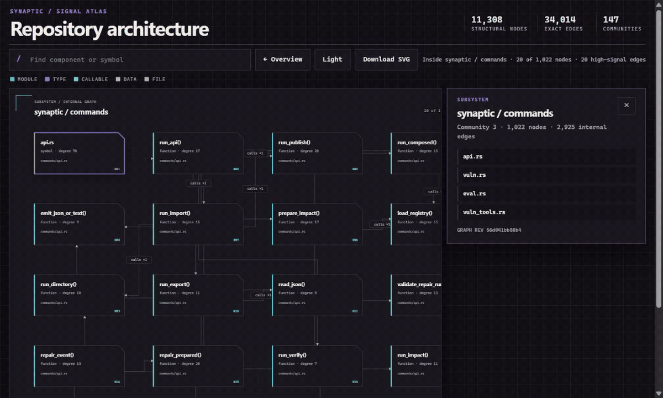This screenshot has width=663, height=398.
Task: Open api.rs in the subsystem list
Action: 546,156
